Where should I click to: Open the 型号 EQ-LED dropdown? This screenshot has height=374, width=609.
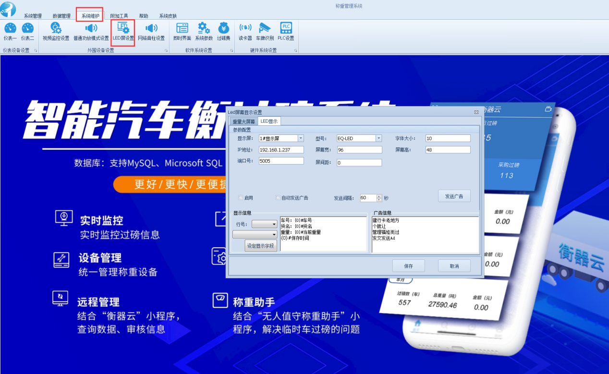pos(378,138)
